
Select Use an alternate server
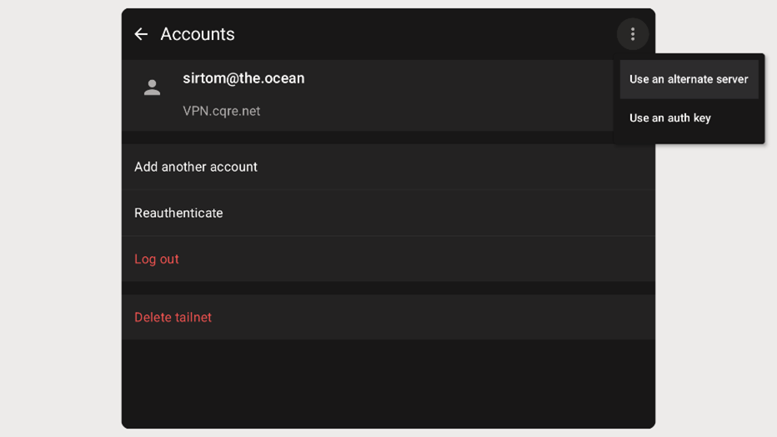click(x=689, y=79)
